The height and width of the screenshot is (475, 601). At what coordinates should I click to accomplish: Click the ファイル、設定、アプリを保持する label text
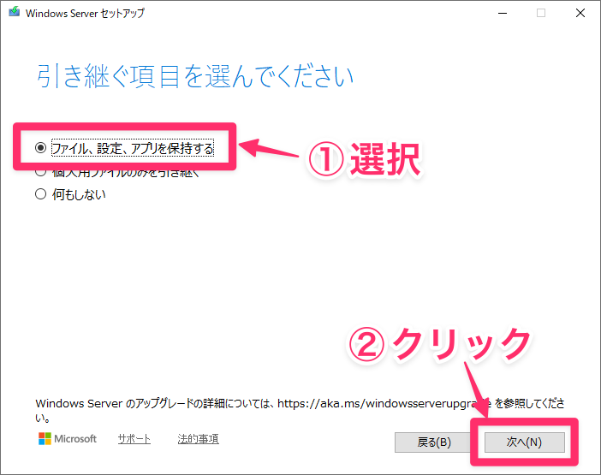coord(132,148)
